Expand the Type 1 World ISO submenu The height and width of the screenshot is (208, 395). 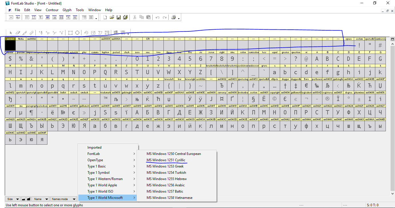click(x=108, y=191)
